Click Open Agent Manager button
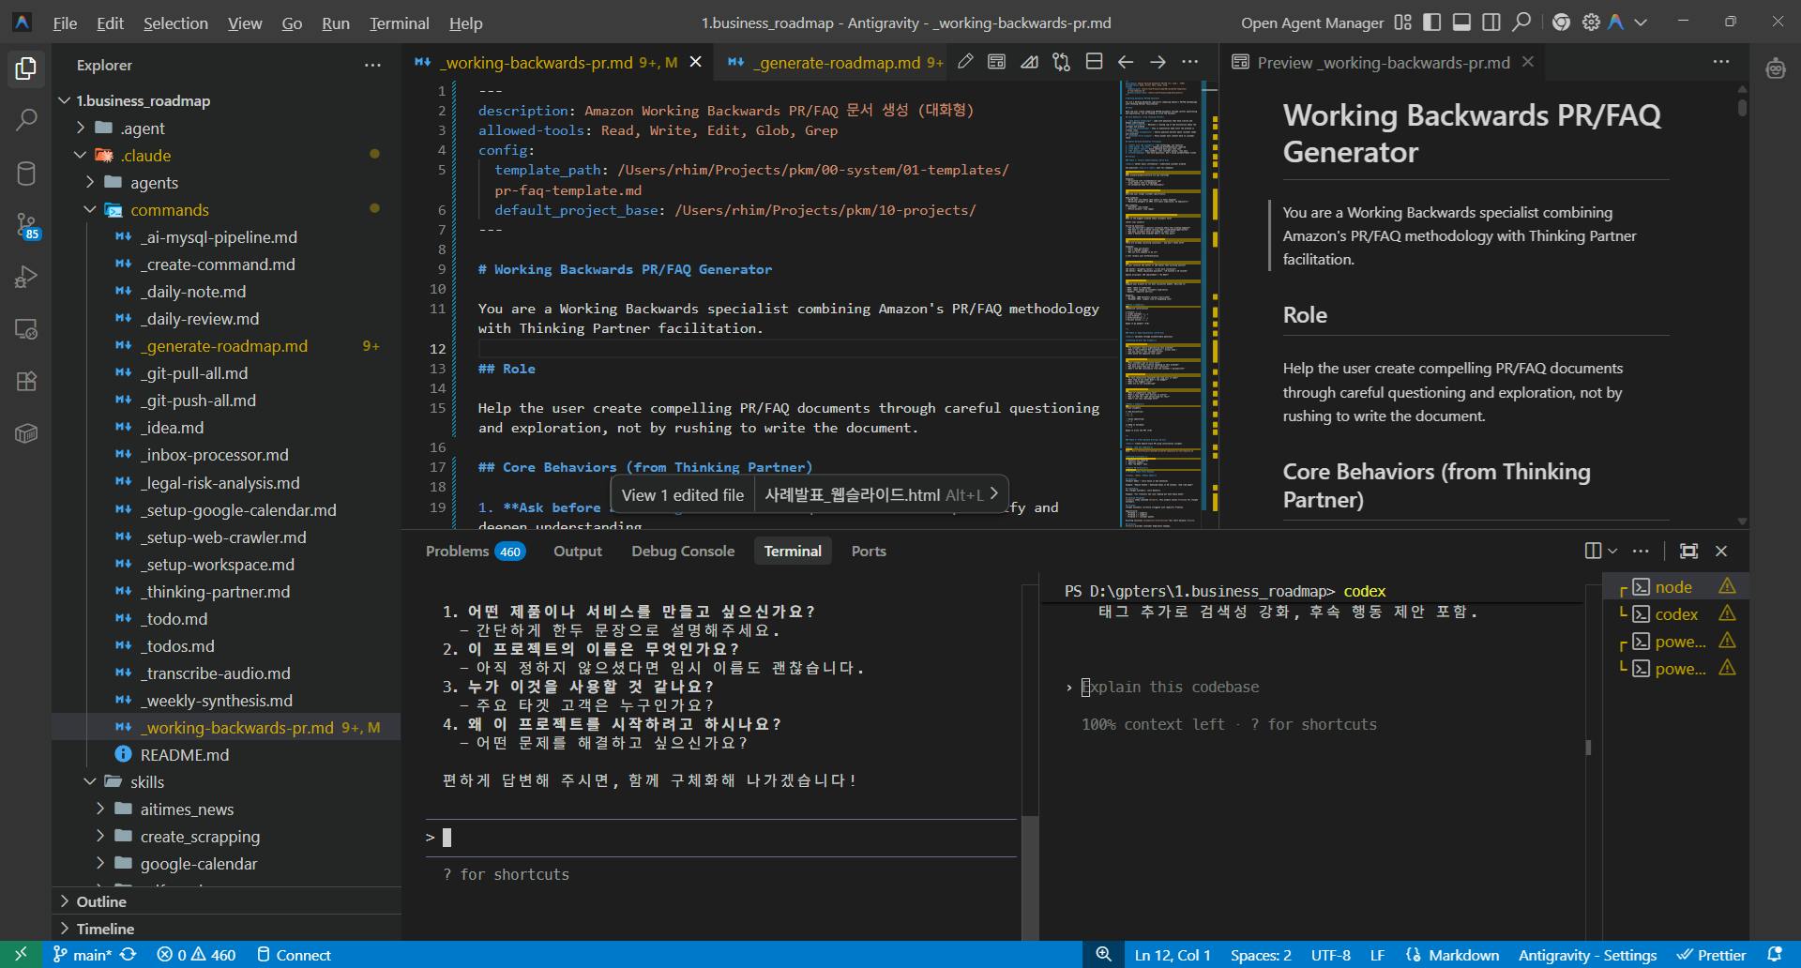Viewport: 1801px width, 968px height. click(x=1311, y=23)
